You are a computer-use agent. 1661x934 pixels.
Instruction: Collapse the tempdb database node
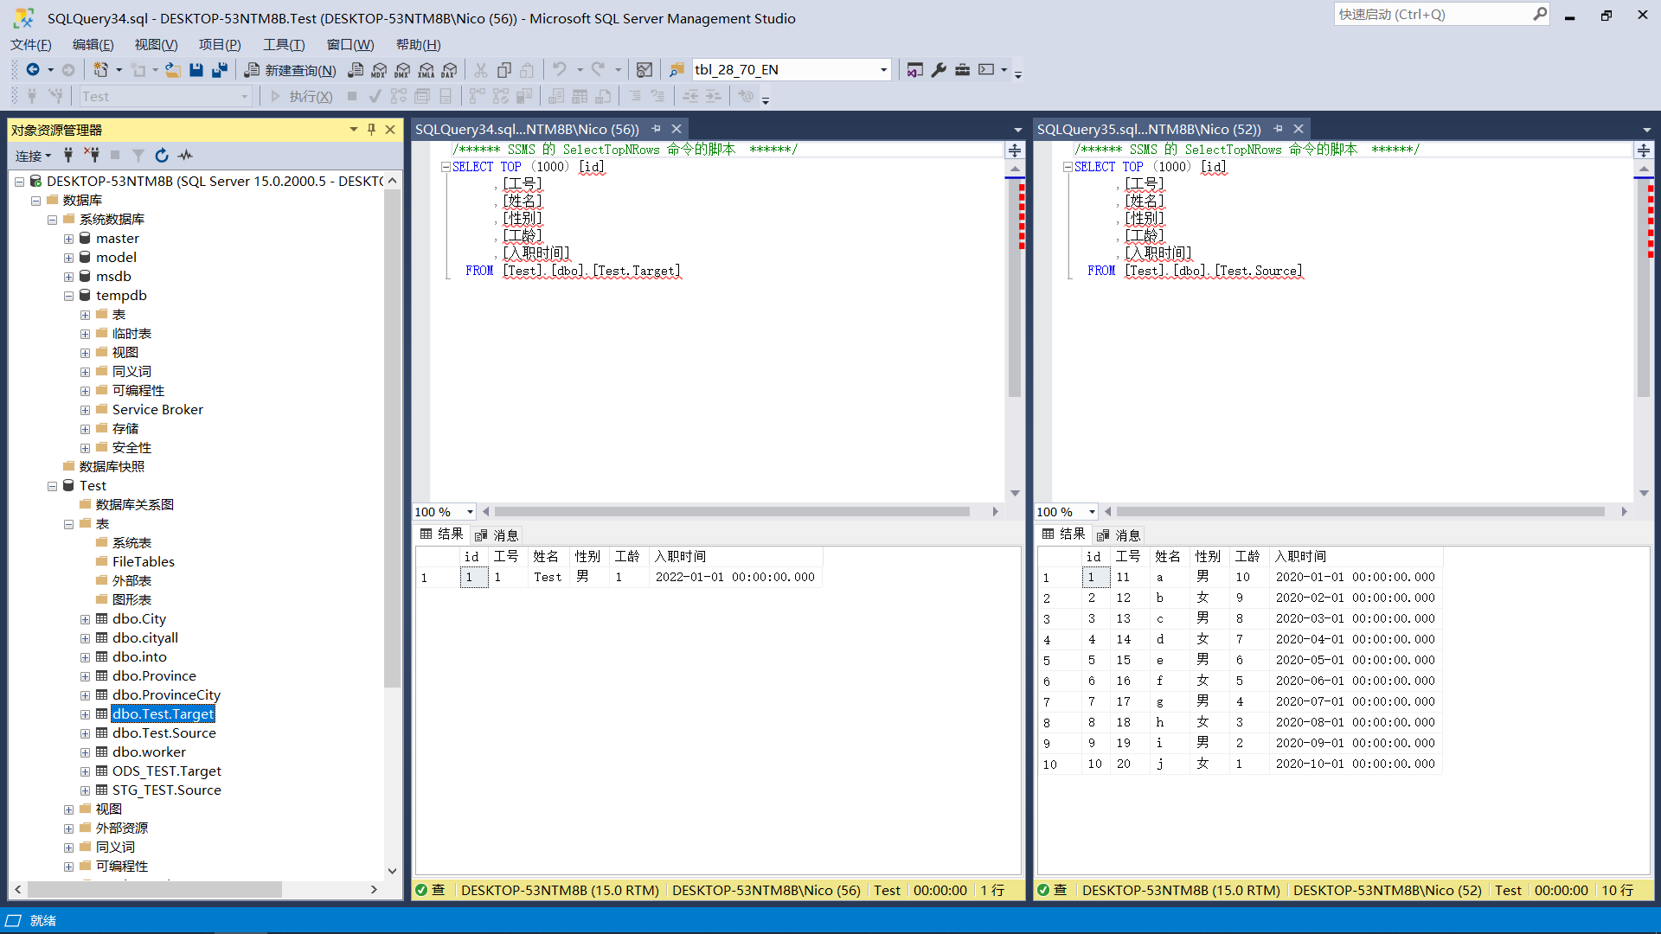(68, 296)
